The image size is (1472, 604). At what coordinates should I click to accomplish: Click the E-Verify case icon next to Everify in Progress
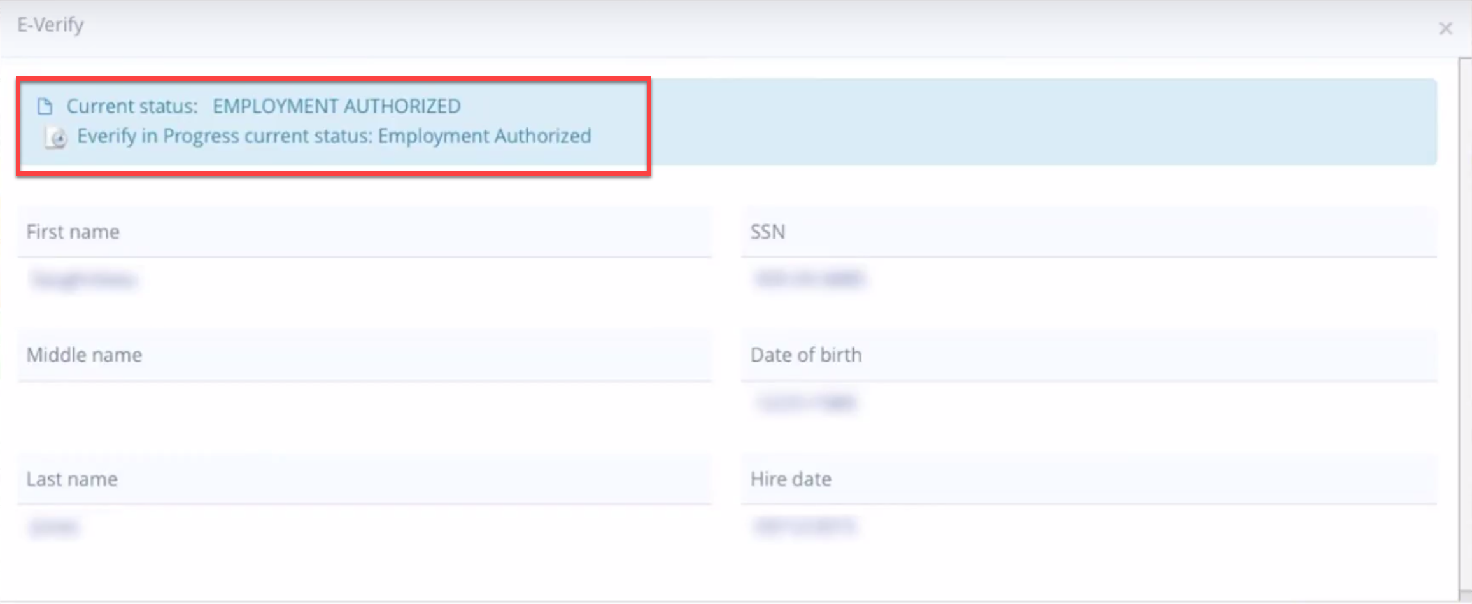(x=55, y=137)
